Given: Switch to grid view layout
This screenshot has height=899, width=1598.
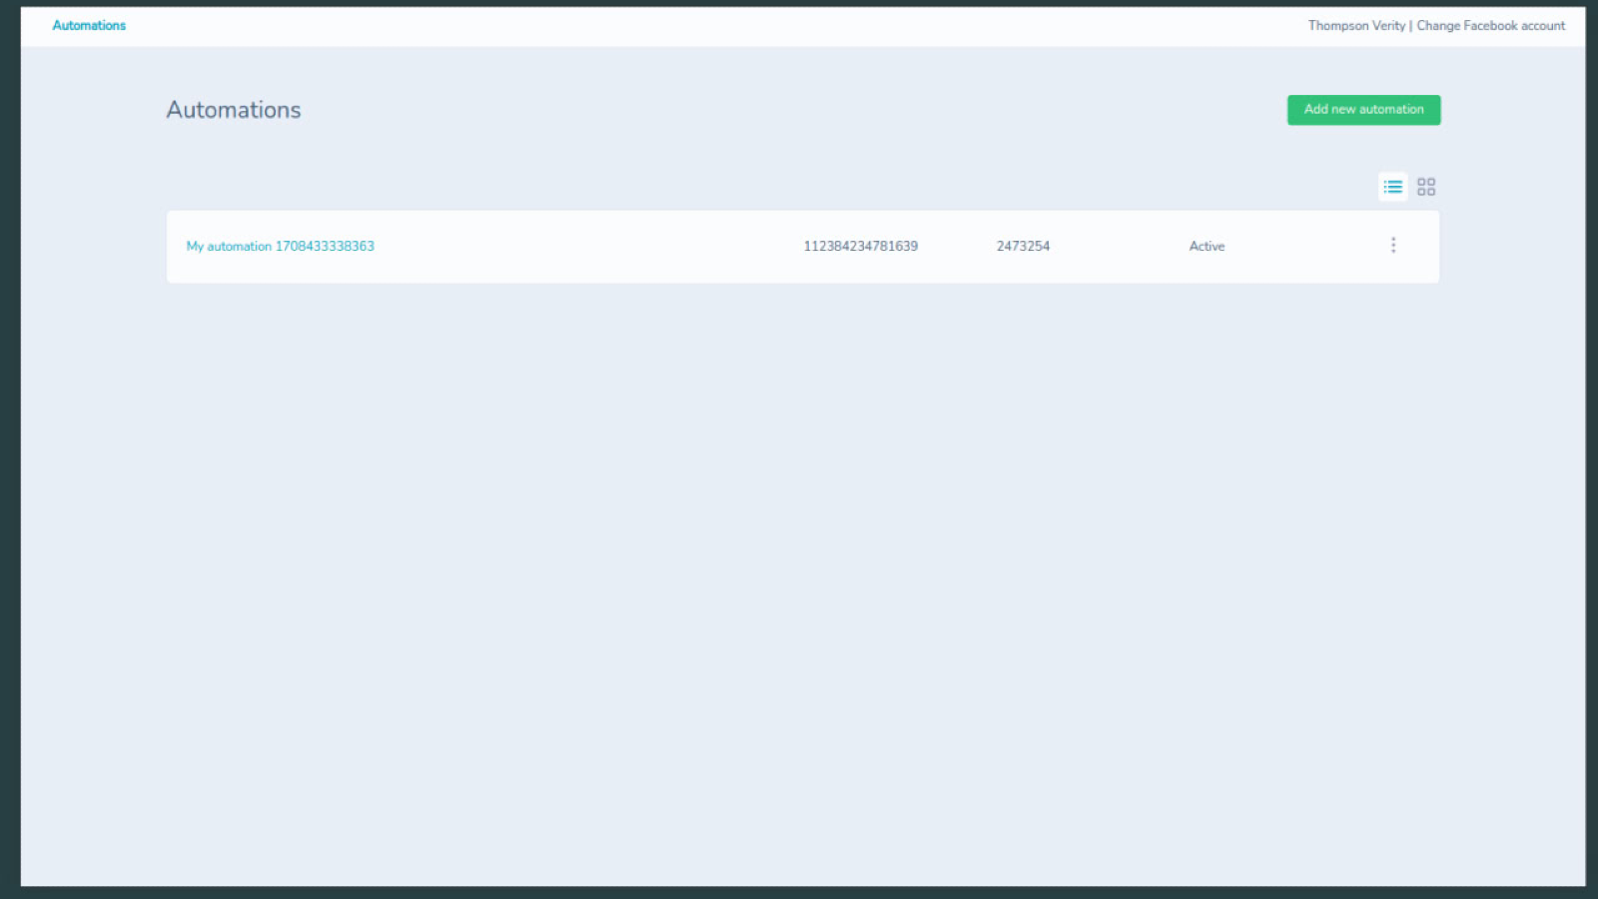Looking at the screenshot, I should (1426, 187).
